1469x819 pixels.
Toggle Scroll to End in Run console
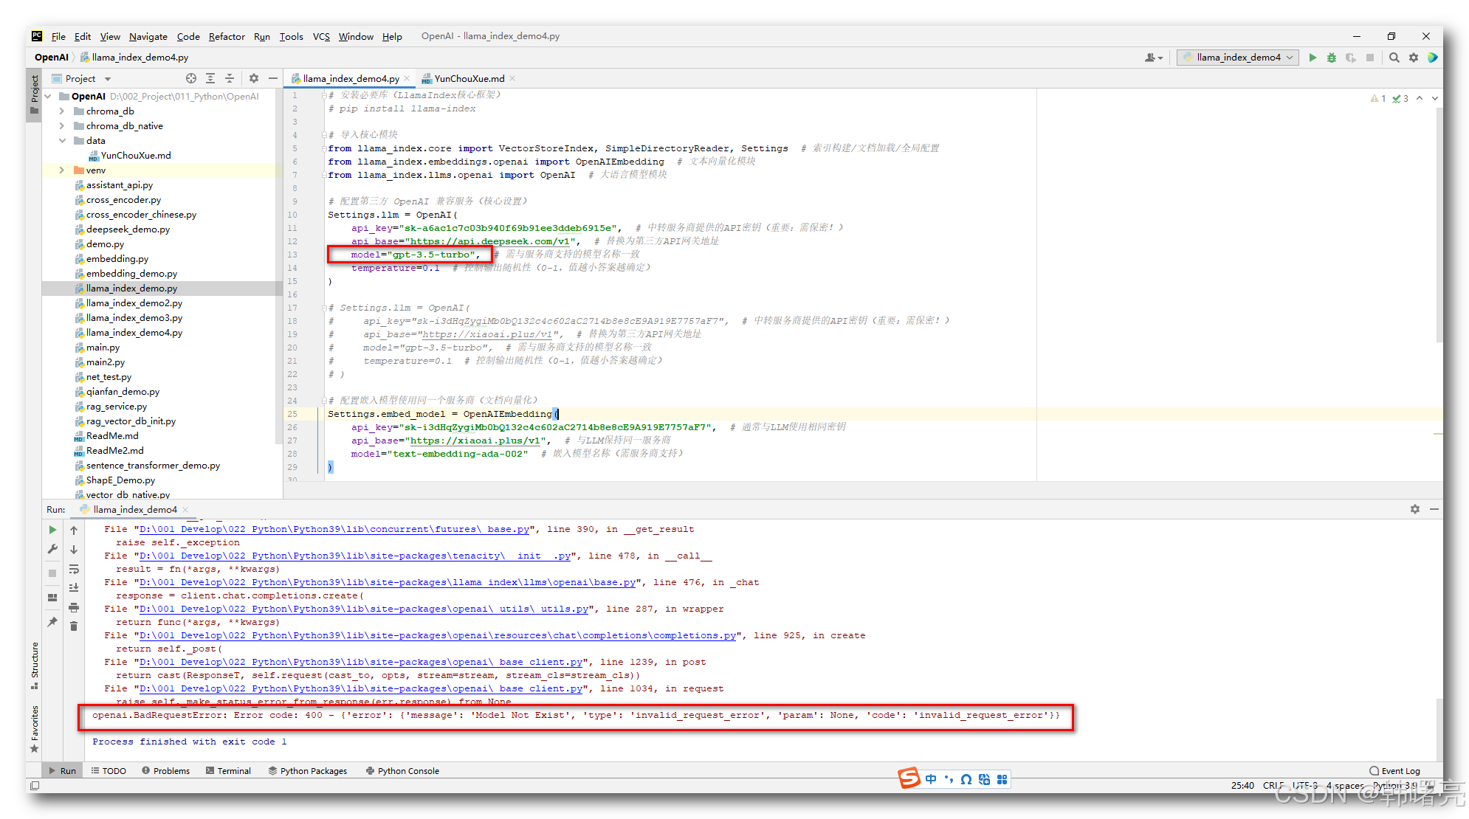74,588
